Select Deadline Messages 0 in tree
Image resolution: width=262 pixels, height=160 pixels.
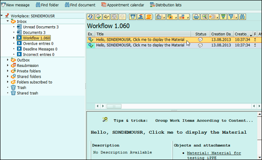tap(40, 49)
